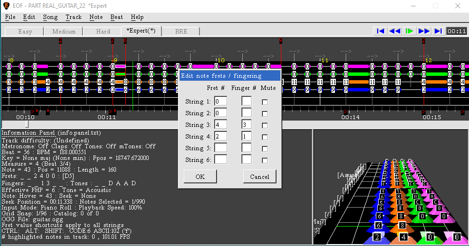Click the skip to beginning playback icon

pyautogui.click(x=381, y=31)
